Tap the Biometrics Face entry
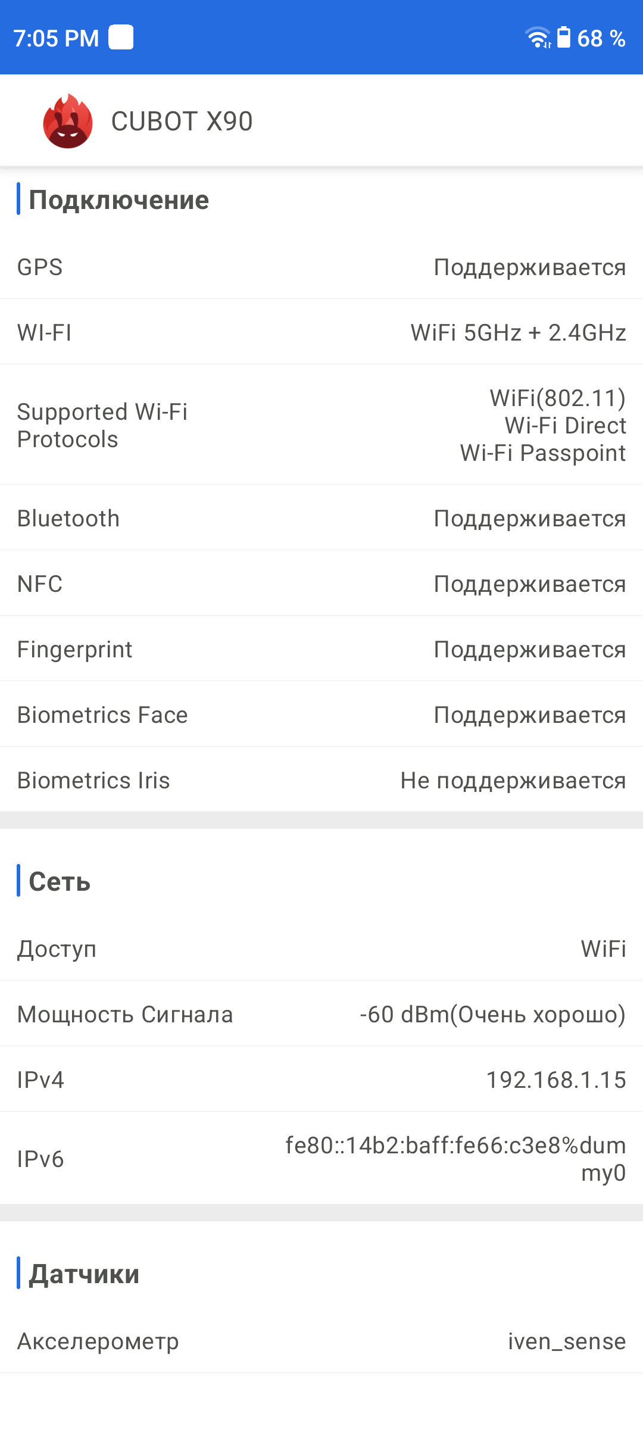The width and height of the screenshot is (643, 1429). coord(321,715)
